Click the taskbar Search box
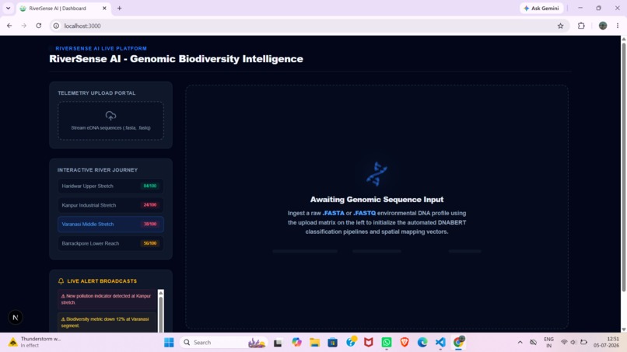Image resolution: width=627 pixels, height=352 pixels. coord(224,343)
